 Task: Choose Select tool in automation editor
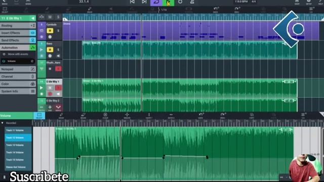tap(39, 116)
